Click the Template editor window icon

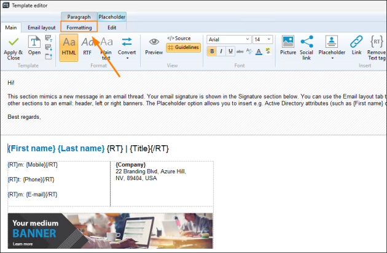tap(6, 5)
